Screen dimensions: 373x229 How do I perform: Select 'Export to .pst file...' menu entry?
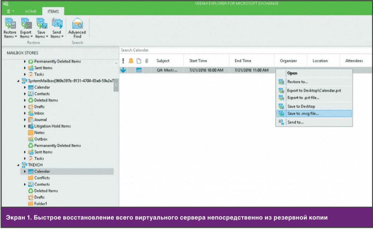[303, 98]
